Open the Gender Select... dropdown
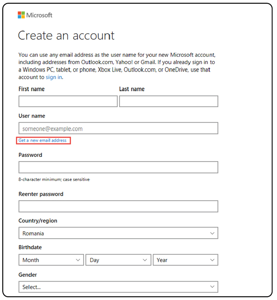The image size is (277, 300). [x=118, y=287]
